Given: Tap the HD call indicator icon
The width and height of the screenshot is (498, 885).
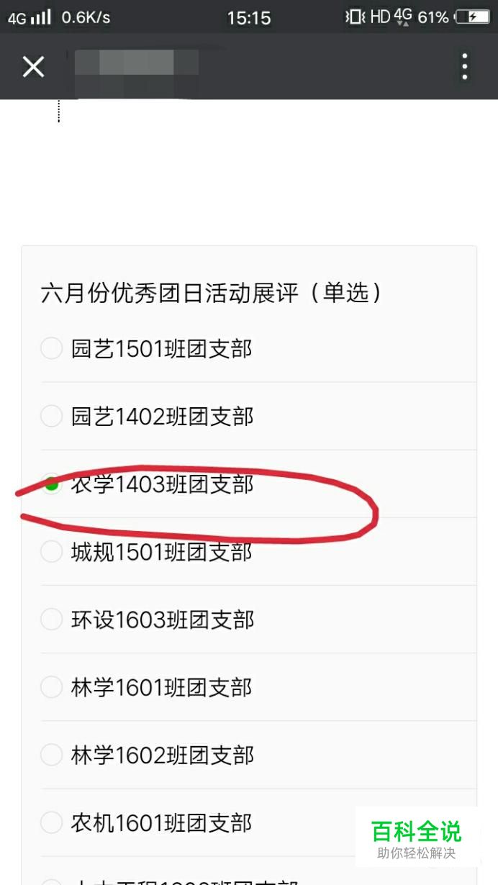Looking at the screenshot, I should (x=380, y=17).
